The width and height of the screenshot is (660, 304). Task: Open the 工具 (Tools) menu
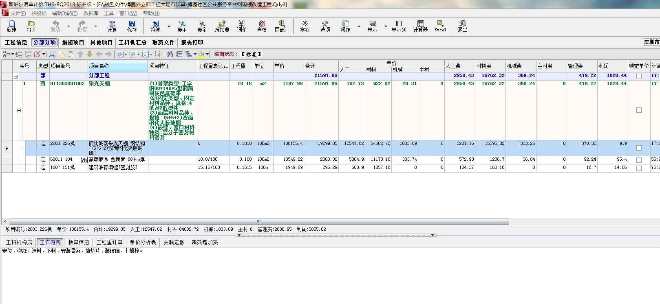(x=109, y=13)
